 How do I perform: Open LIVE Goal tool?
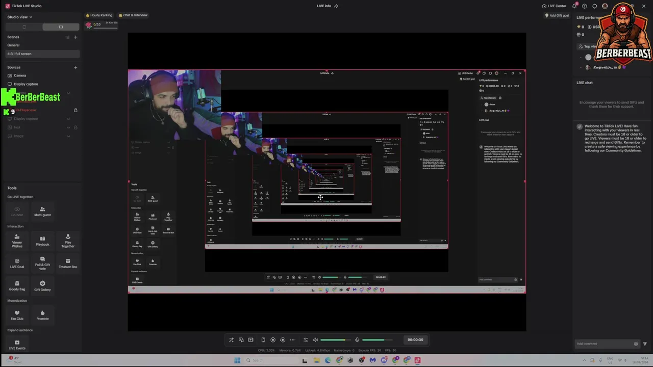(17, 263)
